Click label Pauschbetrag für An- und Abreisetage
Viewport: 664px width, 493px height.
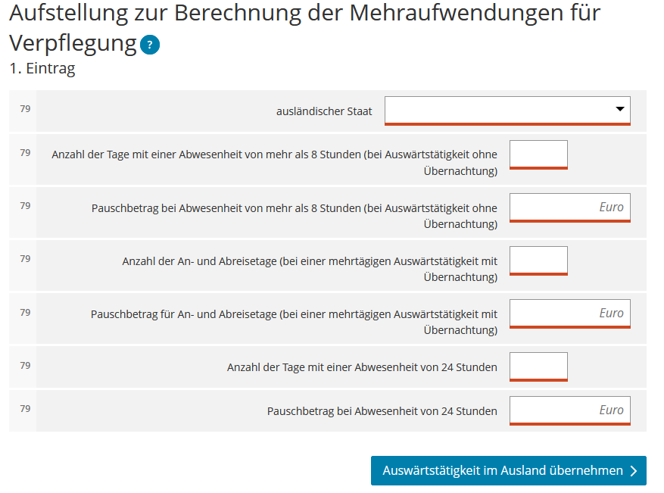point(294,322)
